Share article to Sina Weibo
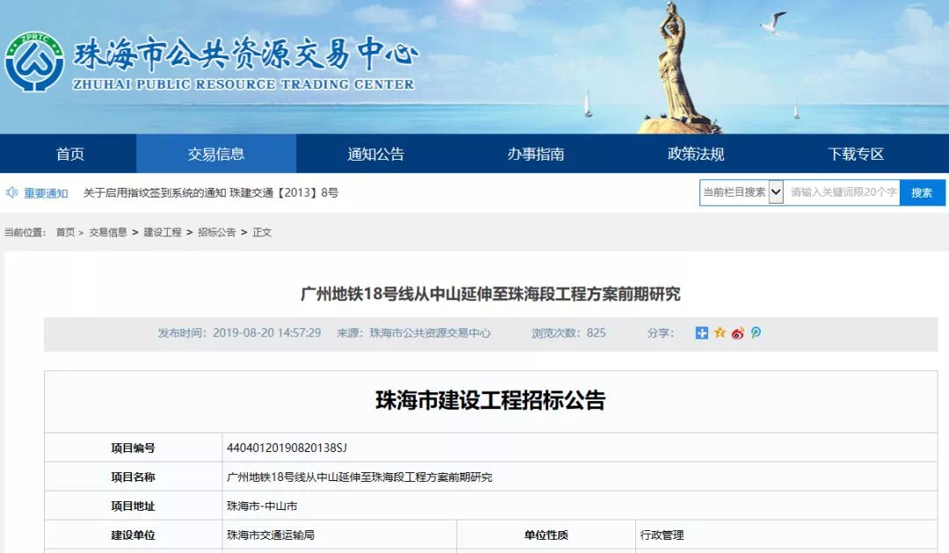This screenshot has height=553, width=949. 737,333
